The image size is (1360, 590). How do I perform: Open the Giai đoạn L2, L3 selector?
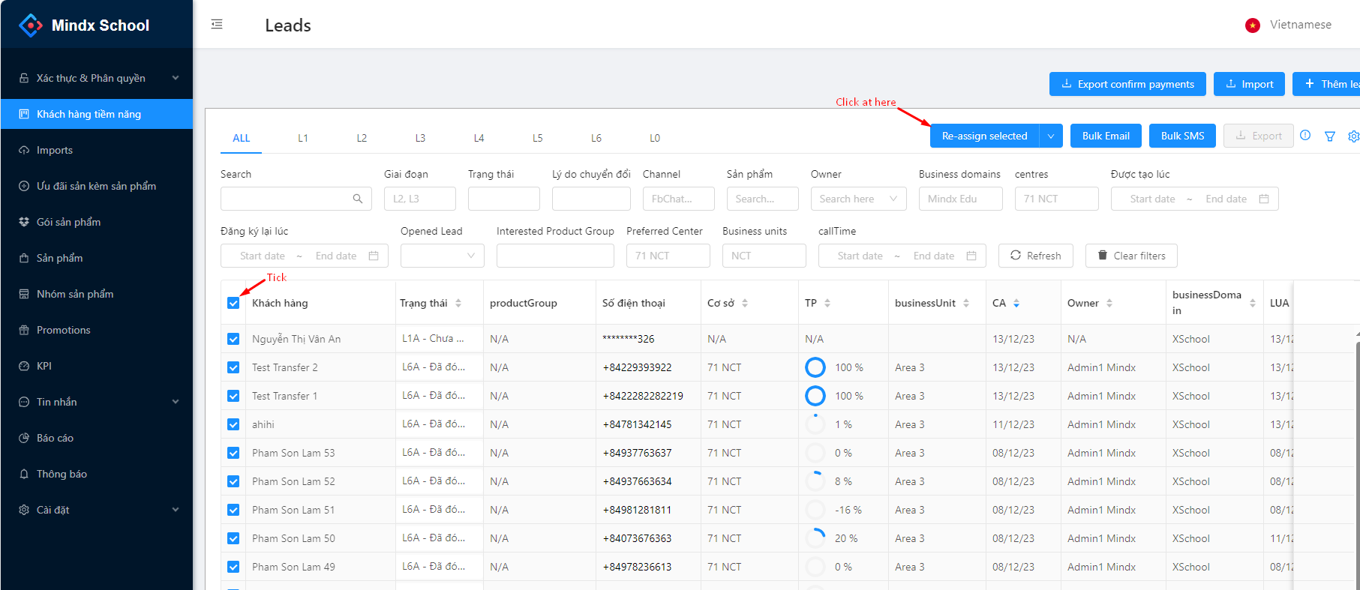click(420, 199)
